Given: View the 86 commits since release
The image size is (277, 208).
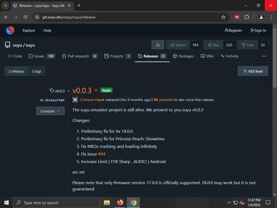Looking at the screenshot, I should [163, 100].
